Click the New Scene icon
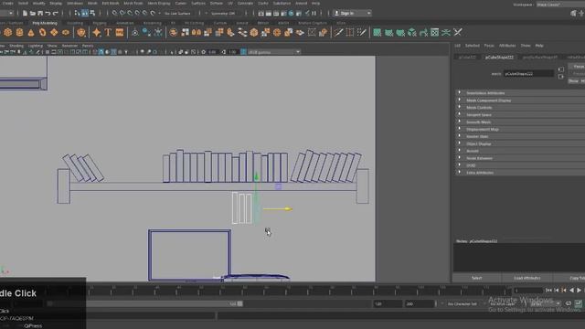The height and width of the screenshot is (329, 585). point(25,13)
